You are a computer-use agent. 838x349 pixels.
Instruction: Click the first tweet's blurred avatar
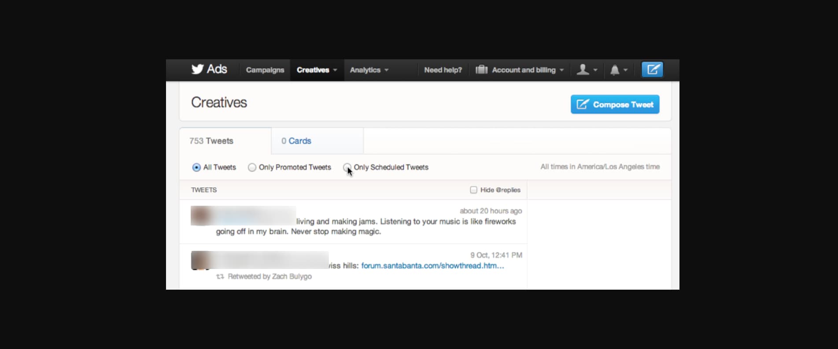click(200, 216)
